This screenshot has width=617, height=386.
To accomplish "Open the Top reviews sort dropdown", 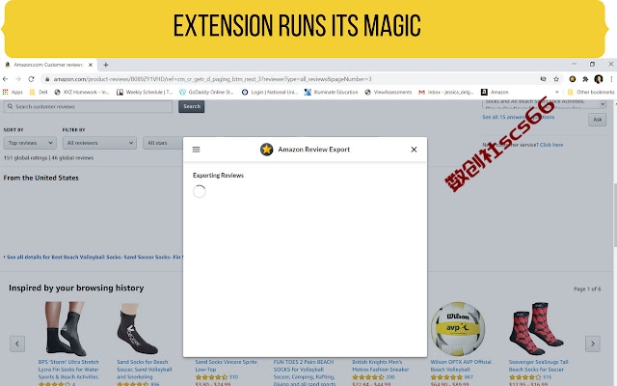I will coord(30,143).
